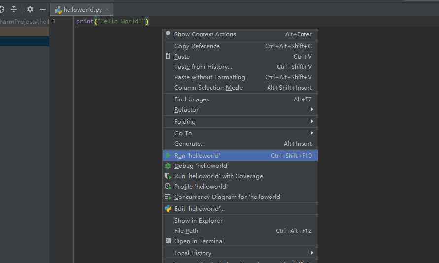Select Run 'helloworld' with Coverage
Image resolution: width=439 pixels, height=263 pixels.
240,176
